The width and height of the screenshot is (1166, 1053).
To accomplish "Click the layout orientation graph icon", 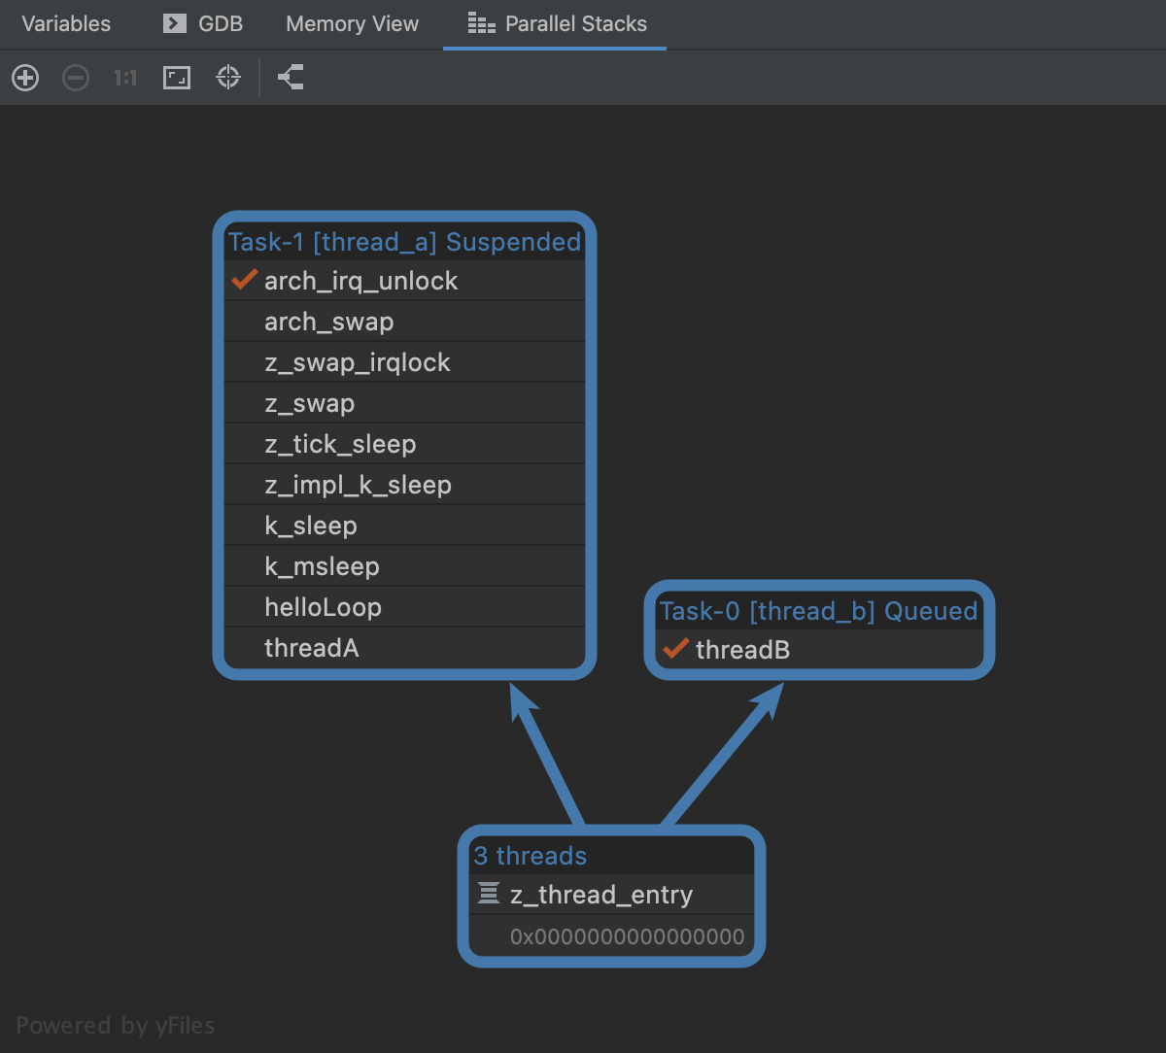I will 291,78.
